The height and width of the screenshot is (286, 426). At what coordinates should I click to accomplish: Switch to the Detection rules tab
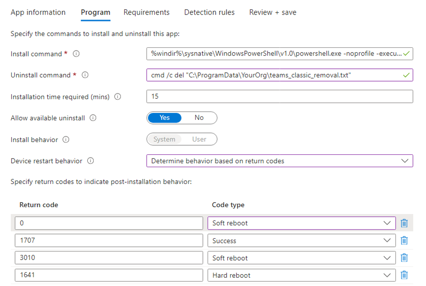click(x=209, y=12)
